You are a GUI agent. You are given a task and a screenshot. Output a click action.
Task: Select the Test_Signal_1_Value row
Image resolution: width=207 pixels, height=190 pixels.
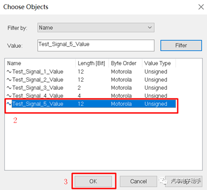90,72
